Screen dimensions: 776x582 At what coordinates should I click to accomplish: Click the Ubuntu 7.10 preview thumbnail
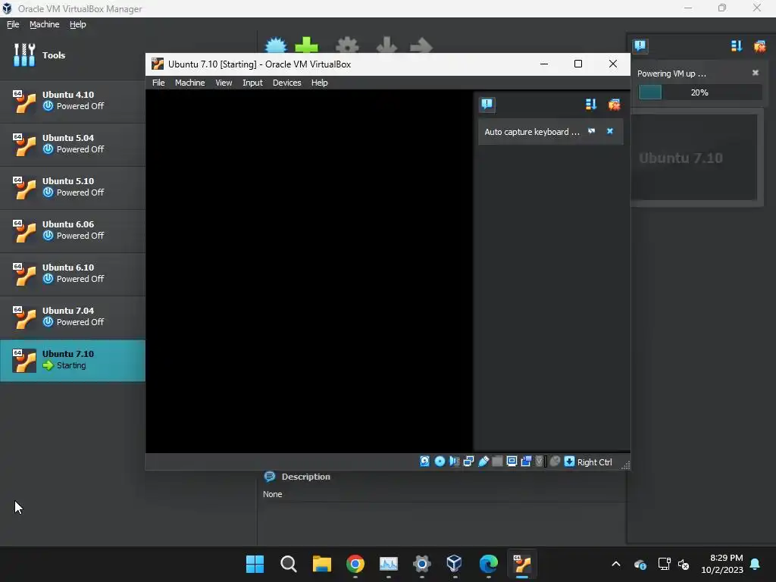click(x=696, y=158)
